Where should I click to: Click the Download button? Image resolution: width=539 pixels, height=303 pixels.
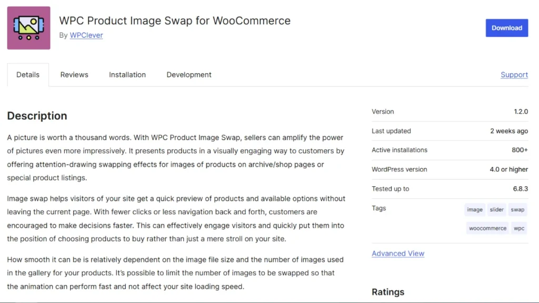[506, 27]
